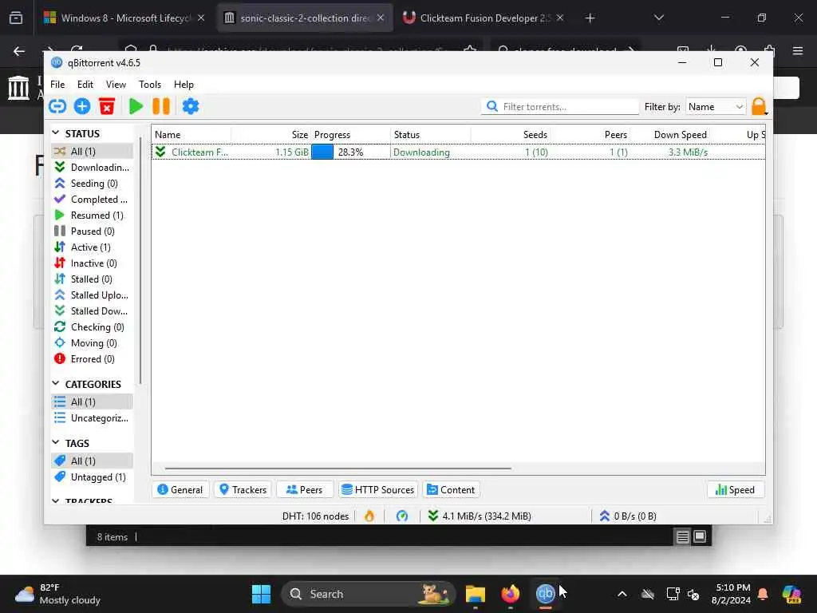817x613 pixels.
Task: Switch to the Peers tab
Action: 304,490
